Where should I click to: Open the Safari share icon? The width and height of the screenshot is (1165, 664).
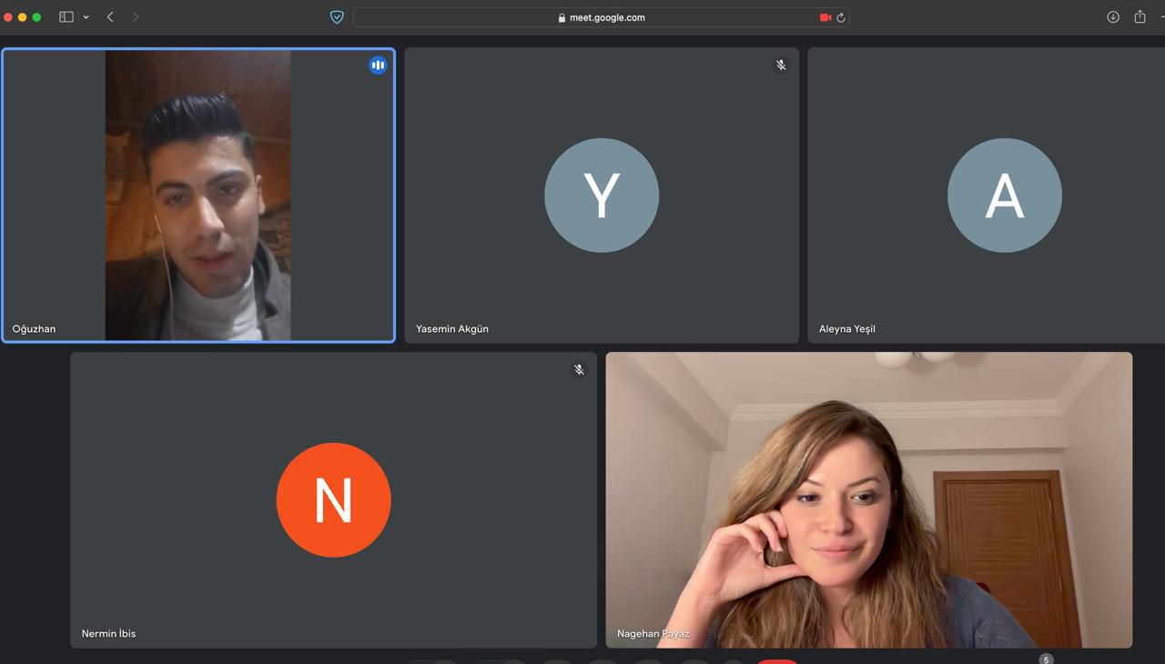click(1140, 16)
